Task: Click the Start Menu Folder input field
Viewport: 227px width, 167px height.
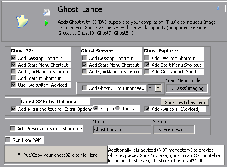Action: 187,88
